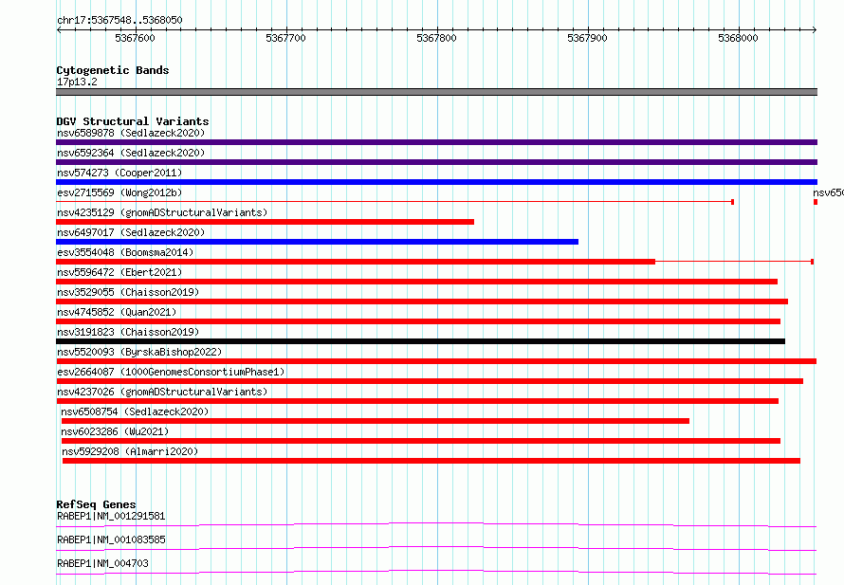Click the nsv5520093 (ByrskaBishop2022) label
The width and height of the screenshot is (844, 585).
tap(139, 352)
